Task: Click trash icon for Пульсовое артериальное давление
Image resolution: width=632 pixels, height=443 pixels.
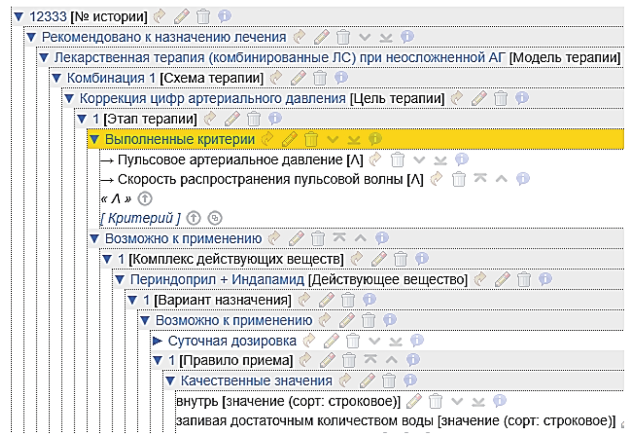Action: [x=398, y=159]
